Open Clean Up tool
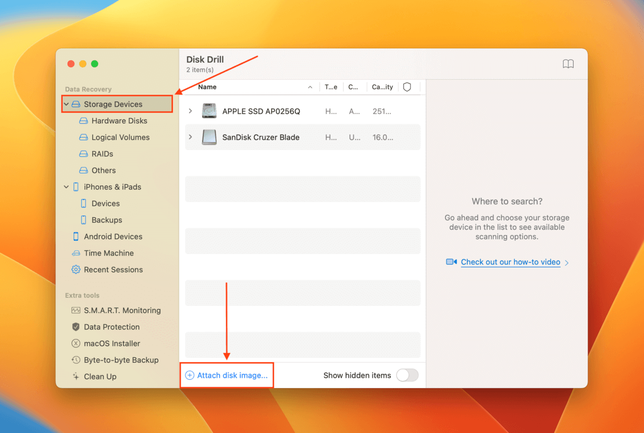Image resolution: width=644 pixels, height=433 pixels. click(x=100, y=377)
